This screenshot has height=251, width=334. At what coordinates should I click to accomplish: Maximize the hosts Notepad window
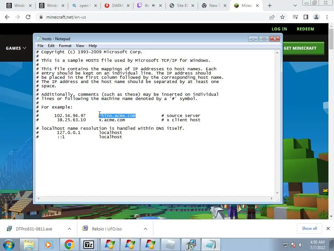click(264, 39)
